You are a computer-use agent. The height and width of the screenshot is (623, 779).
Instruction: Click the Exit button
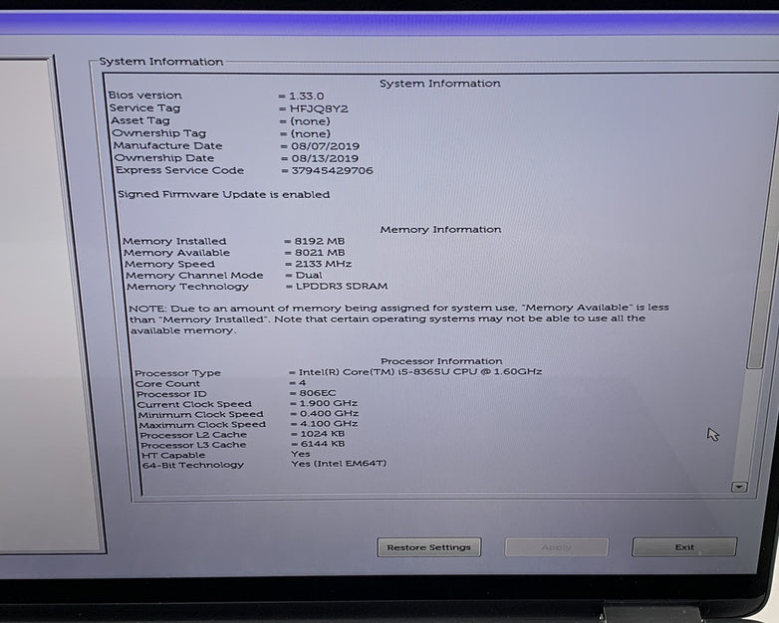(x=684, y=547)
